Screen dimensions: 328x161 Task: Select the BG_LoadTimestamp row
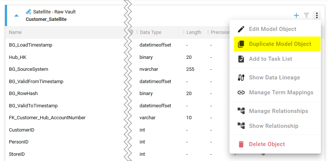coord(31,45)
